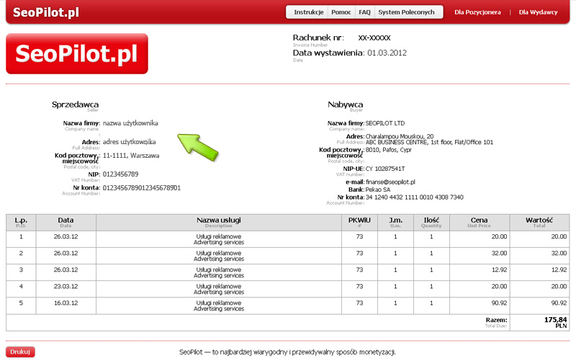This screenshot has height=364, width=576.
Task: Select the row with price 90.92
Action: pos(288,305)
